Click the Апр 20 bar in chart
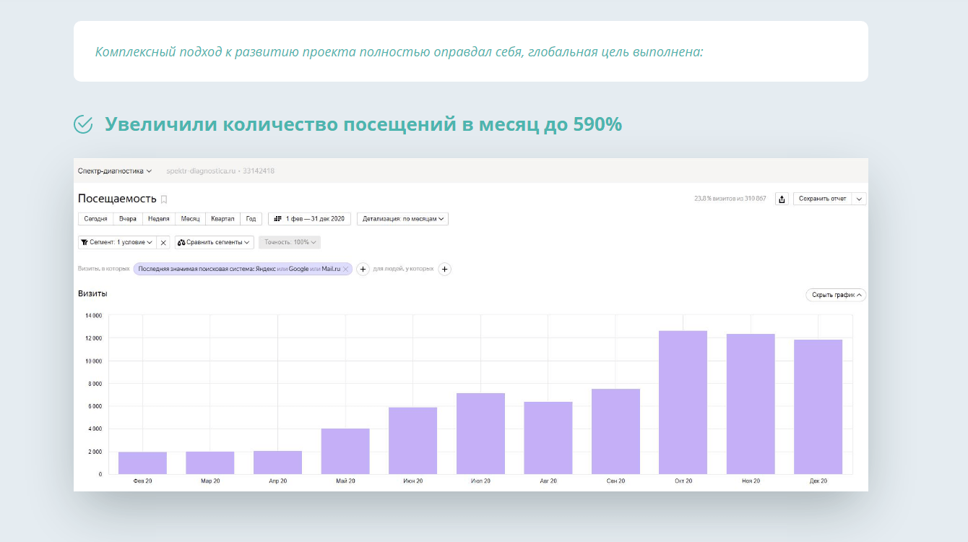Viewport: 968px width, 542px height. [x=277, y=463]
